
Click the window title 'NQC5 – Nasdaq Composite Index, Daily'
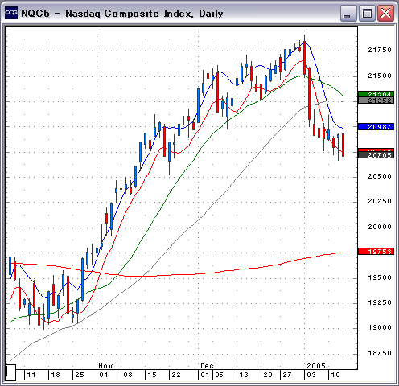click(x=122, y=14)
